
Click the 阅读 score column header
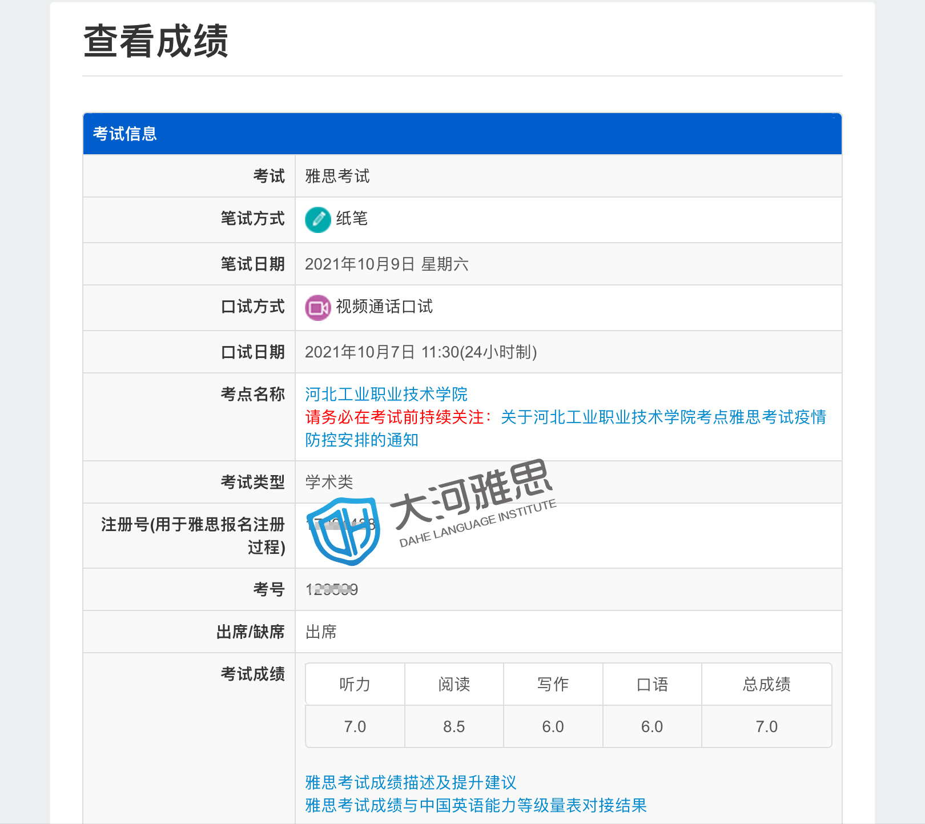click(x=454, y=684)
